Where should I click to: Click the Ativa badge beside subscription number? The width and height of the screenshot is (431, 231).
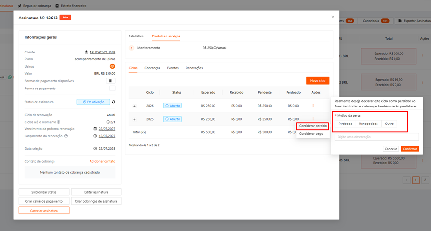click(65, 18)
